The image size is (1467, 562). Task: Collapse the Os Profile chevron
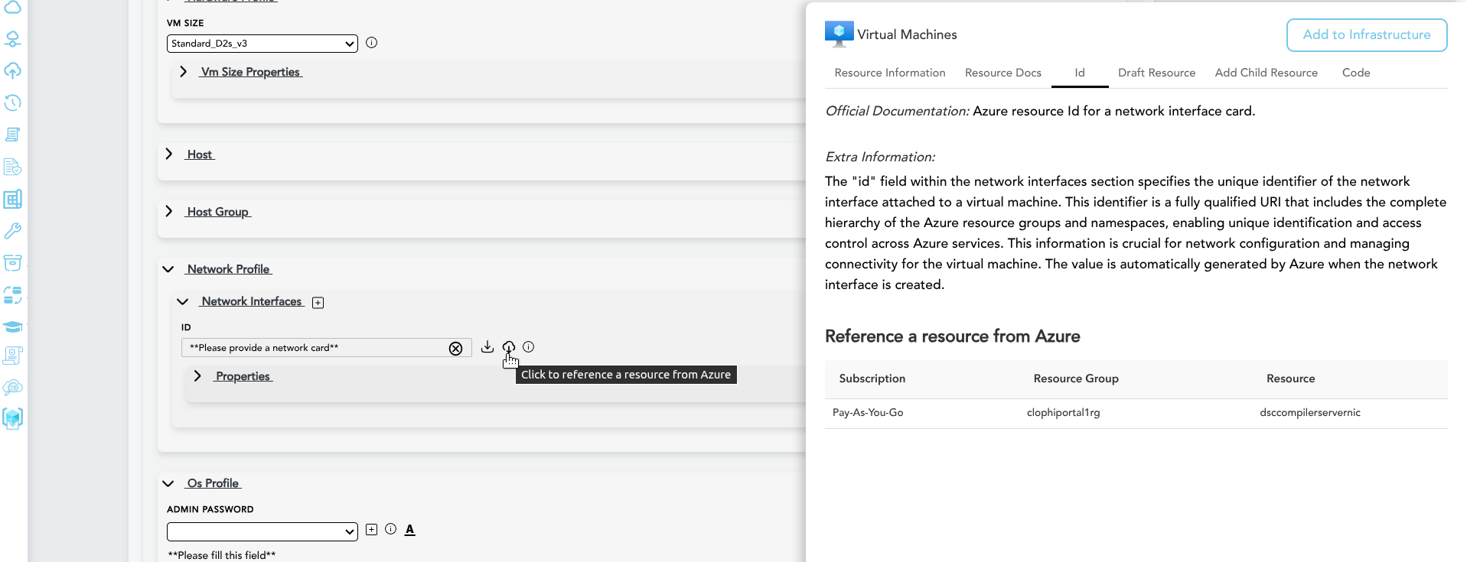168,483
